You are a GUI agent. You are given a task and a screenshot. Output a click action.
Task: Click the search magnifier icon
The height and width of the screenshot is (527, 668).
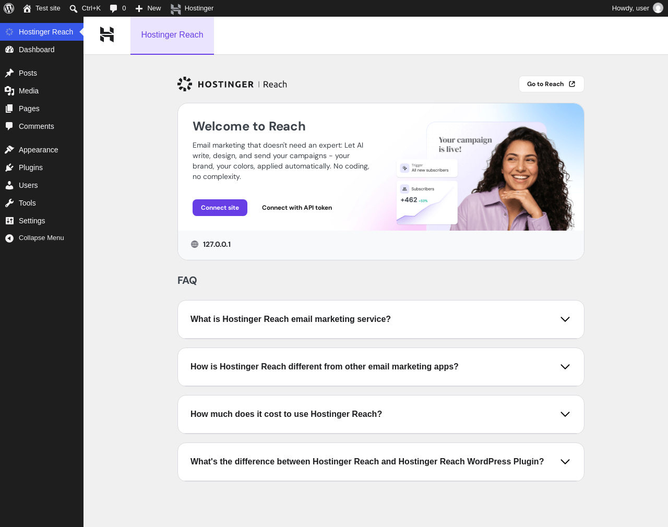point(74,8)
